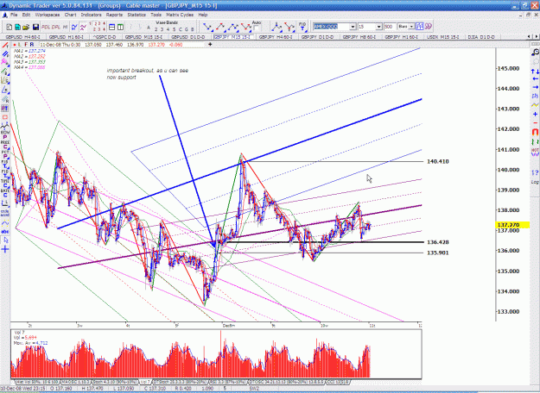Expand the Bars chart-type dropdown
Viewport: 540px width, 393px height.
tap(411, 27)
